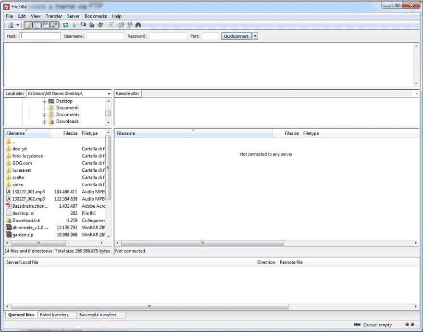
Task: Cancel the current operation icon
Action: pos(83,25)
